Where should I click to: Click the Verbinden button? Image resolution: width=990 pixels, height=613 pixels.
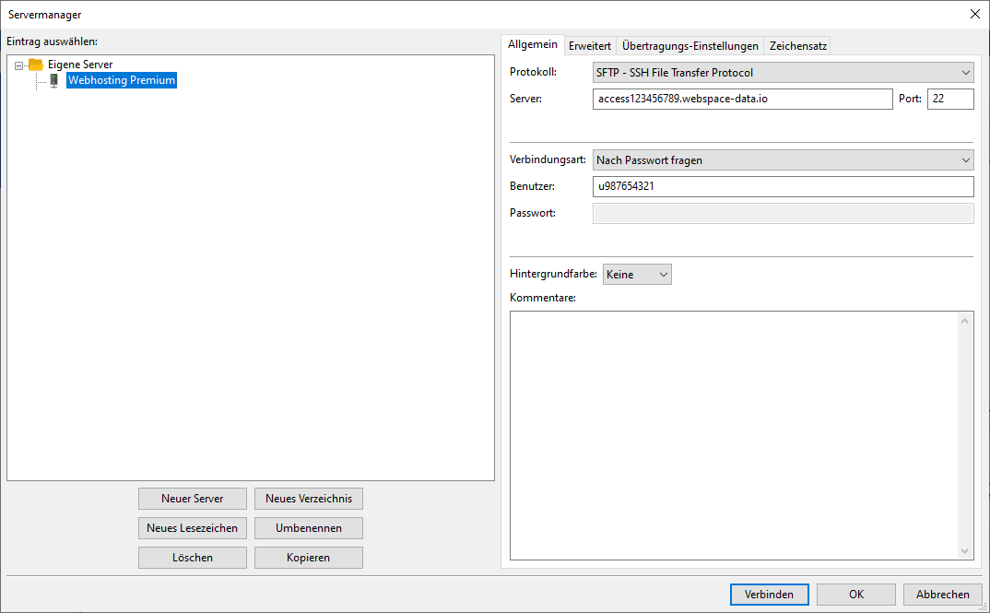(x=769, y=595)
